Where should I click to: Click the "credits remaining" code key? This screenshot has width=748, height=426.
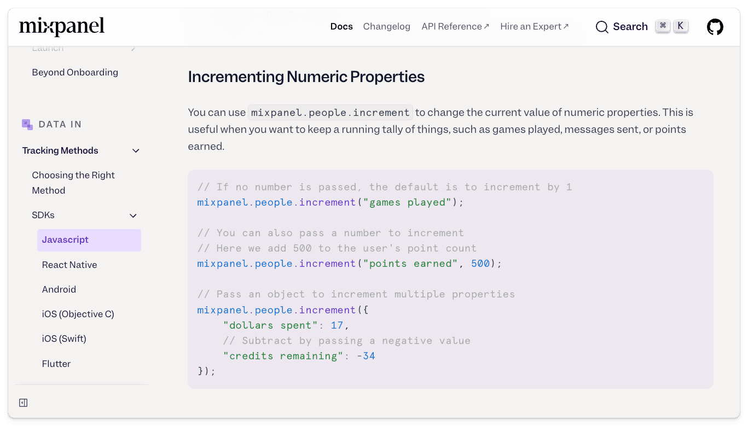coord(283,356)
